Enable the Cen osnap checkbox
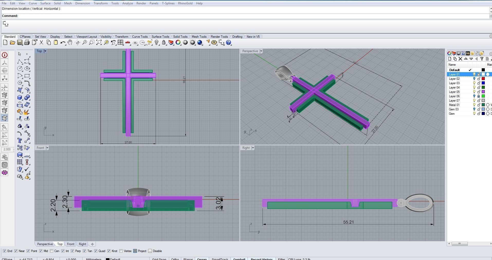Image resolution: width=492 pixels, height=260 pixels. pos(52,251)
